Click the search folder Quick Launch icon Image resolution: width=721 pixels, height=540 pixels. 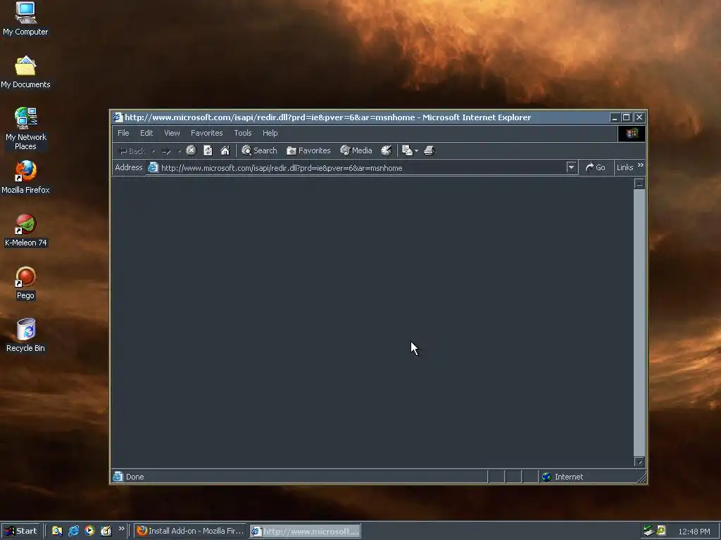pos(56,531)
